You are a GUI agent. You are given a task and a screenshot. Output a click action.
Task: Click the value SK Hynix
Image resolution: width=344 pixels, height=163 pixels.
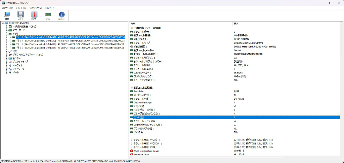pyautogui.click(x=238, y=73)
